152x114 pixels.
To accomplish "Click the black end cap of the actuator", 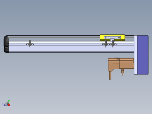I will pyautogui.click(x=6, y=44).
